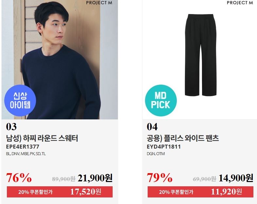This screenshot has width=257, height=204.
Task: Click the item number 03
Action: (11, 127)
